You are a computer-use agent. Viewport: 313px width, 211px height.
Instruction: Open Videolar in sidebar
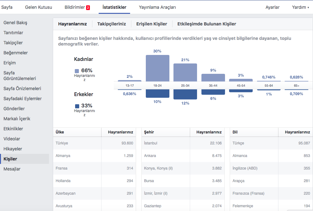(x=12, y=139)
